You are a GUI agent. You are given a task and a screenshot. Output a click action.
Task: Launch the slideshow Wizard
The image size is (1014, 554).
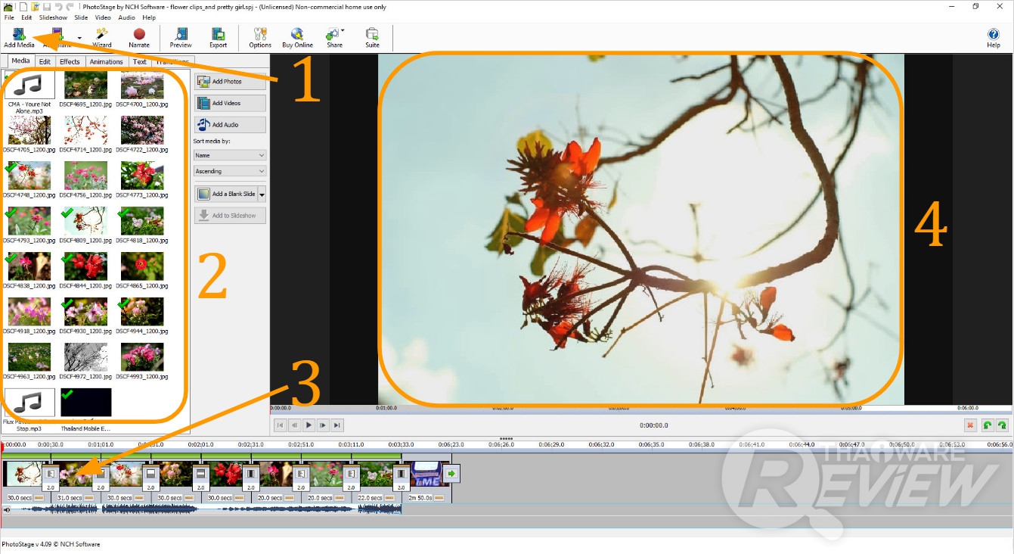101,36
